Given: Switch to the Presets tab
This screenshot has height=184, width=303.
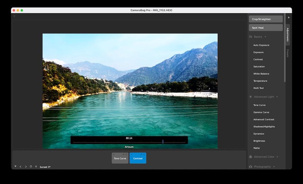Looking at the screenshot, I should [x=288, y=53].
